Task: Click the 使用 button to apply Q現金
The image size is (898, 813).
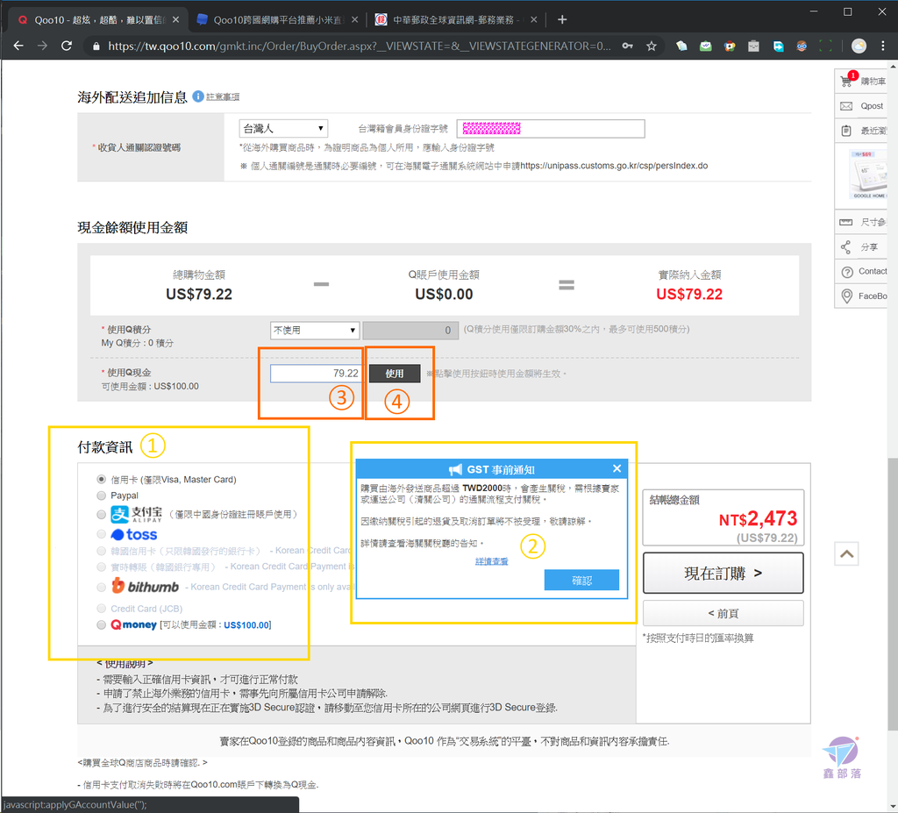Action: 395,374
